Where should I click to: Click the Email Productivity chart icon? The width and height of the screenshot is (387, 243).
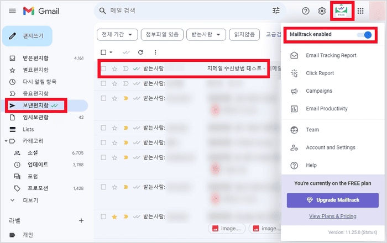point(294,109)
